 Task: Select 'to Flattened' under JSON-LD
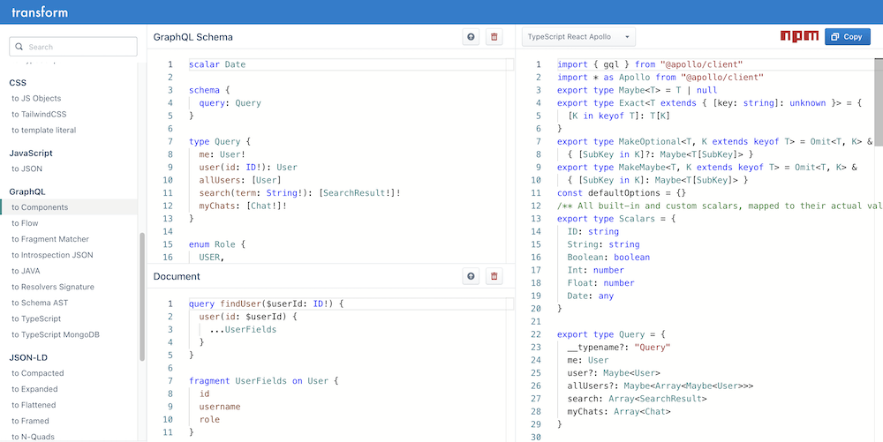[34, 405]
